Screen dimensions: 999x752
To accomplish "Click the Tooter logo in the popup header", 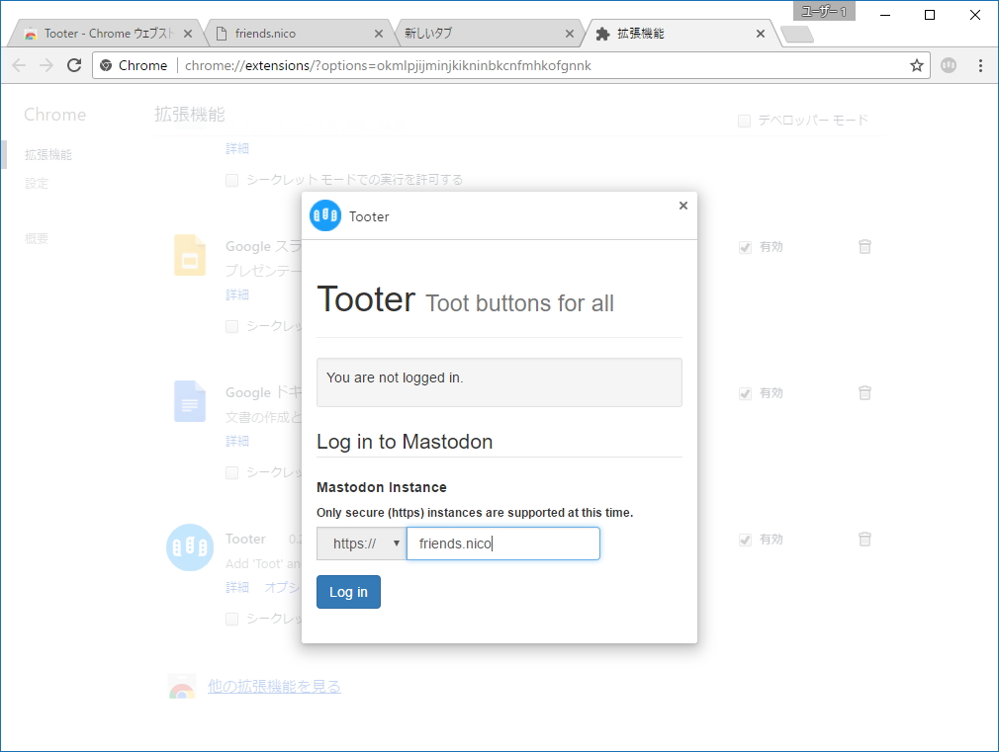I will 326,215.
